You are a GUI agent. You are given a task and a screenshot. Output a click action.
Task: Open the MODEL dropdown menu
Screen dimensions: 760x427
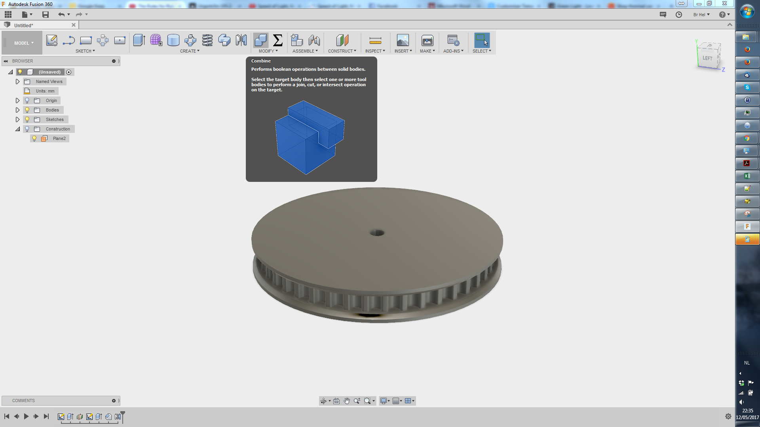pos(23,43)
